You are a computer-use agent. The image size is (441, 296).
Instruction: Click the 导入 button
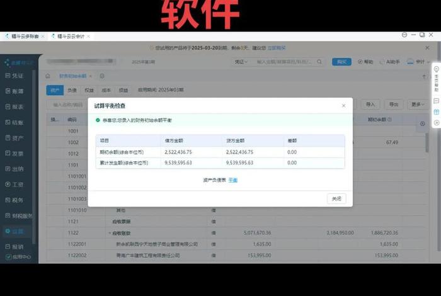coord(370,105)
